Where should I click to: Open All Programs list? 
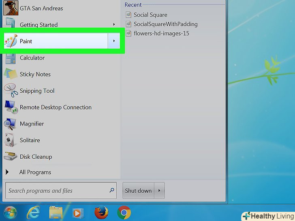click(x=35, y=172)
